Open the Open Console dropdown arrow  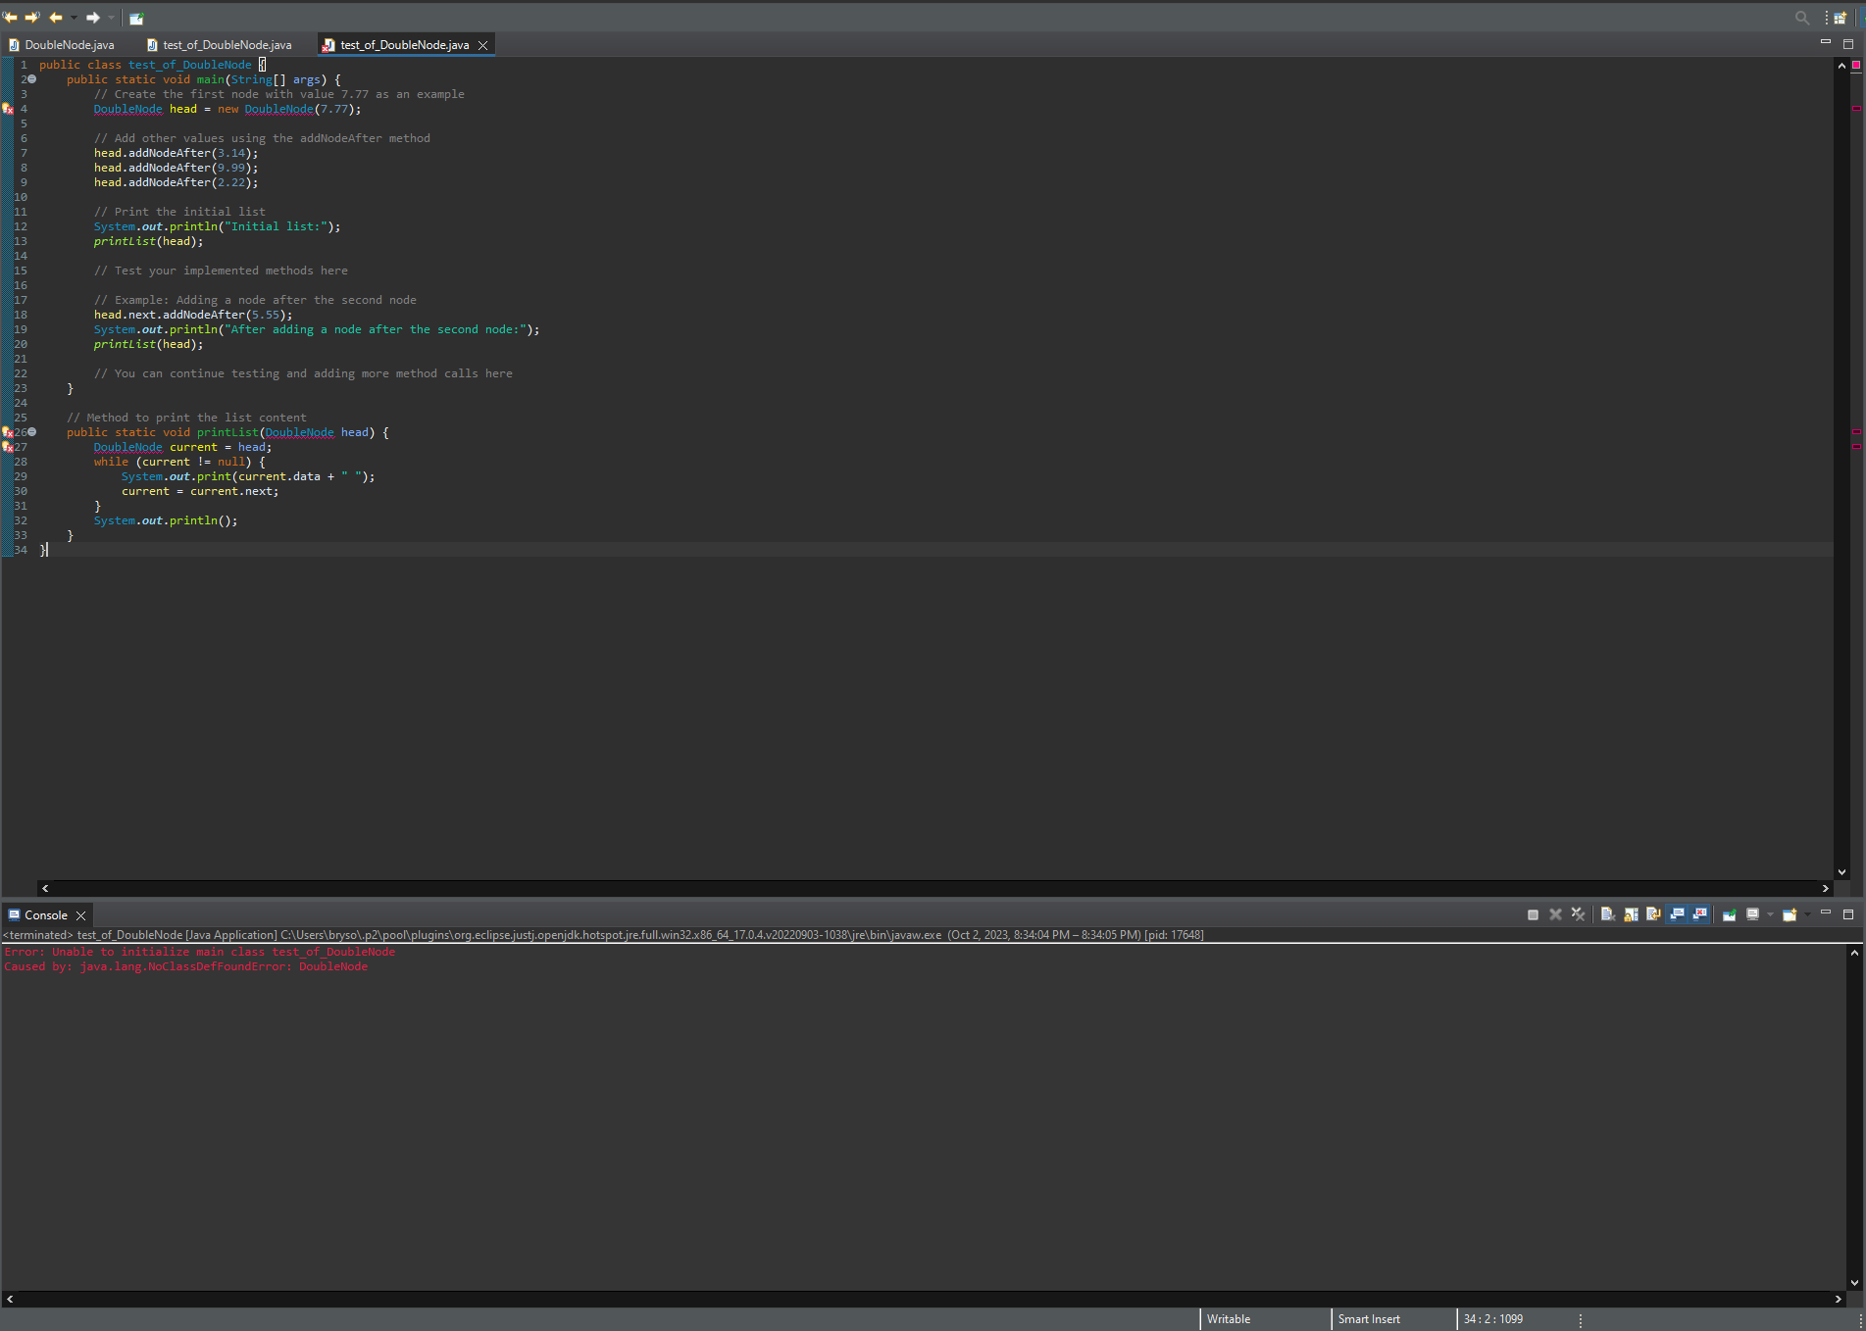(x=1807, y=914)
